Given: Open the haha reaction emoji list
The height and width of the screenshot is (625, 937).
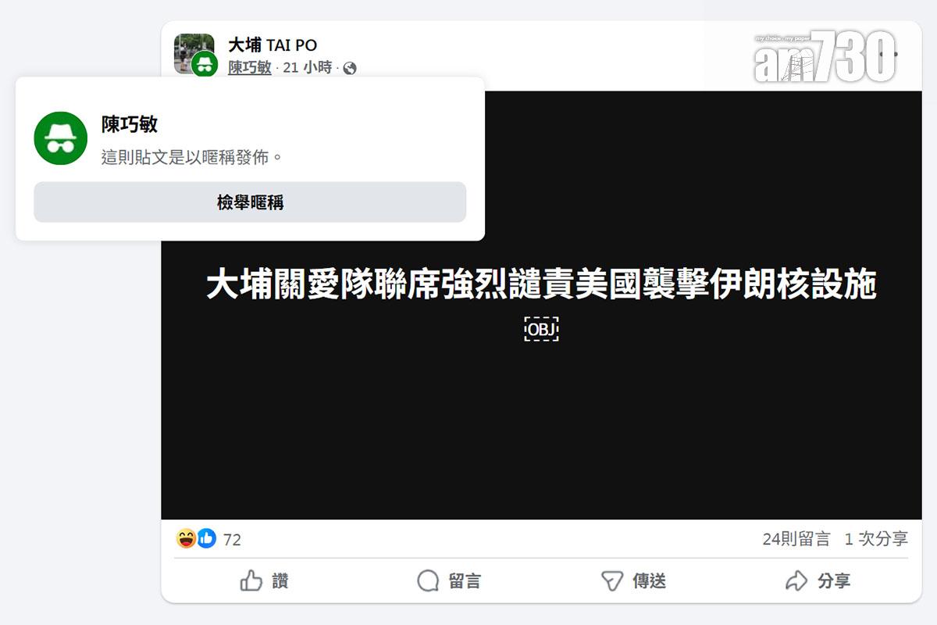Looking at the screenshot, I should 186,538.
